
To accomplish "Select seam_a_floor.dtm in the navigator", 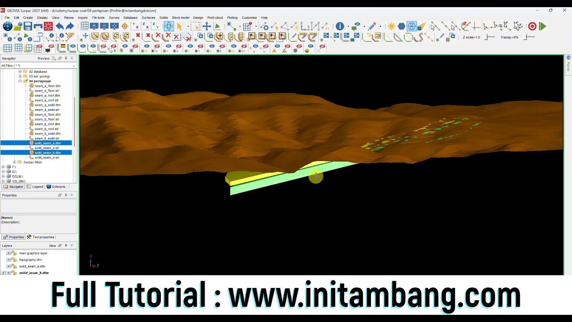I will (x=47, y=86).
